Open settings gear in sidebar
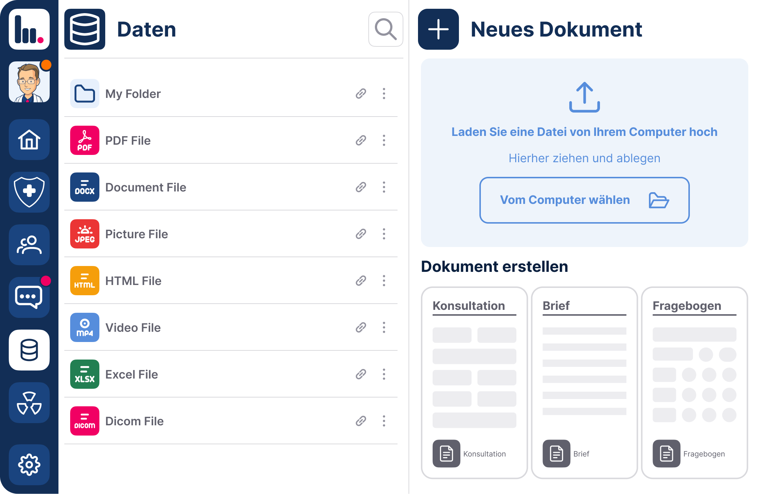760x494 pixels. [29, 465]
